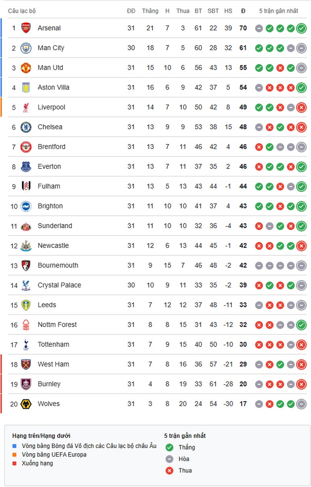Viewport: 311px width, 487px height.
Task: Click the Newcastle club crest
Action: (26, 246)
